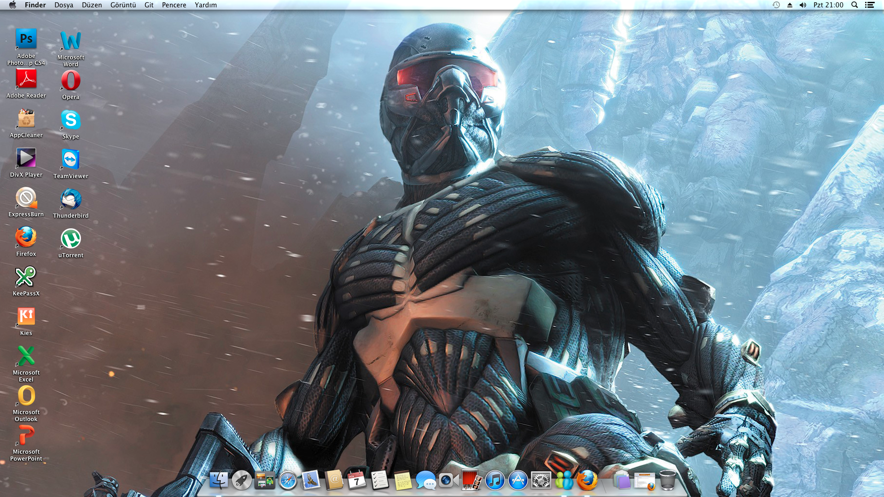Open App Store icon in Dock

tap(518, 480)
